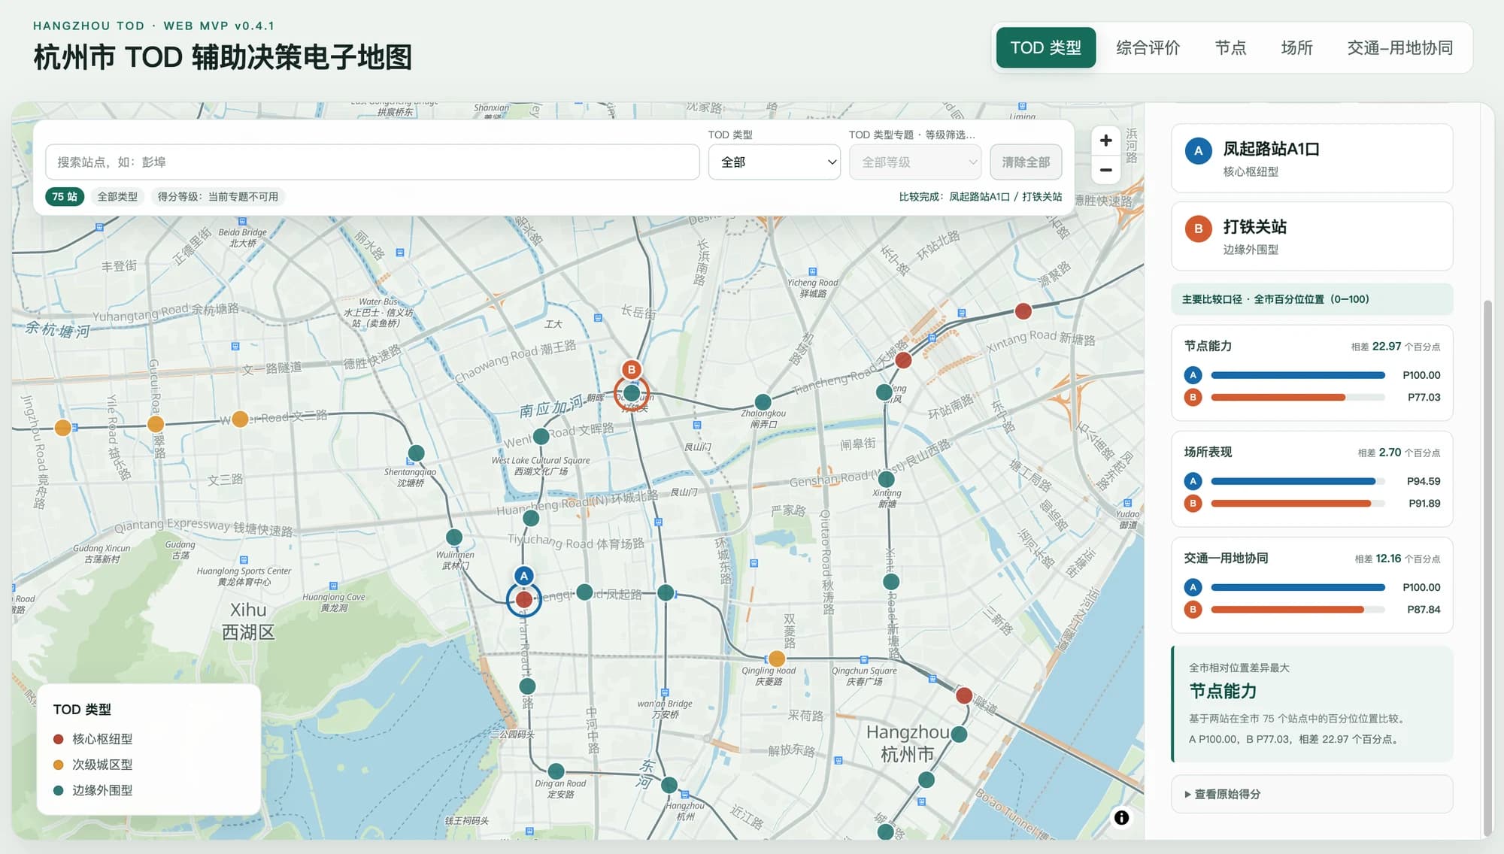
Task: Click the teal 边缘外围型 legend swatch
Action: point(59,790)
